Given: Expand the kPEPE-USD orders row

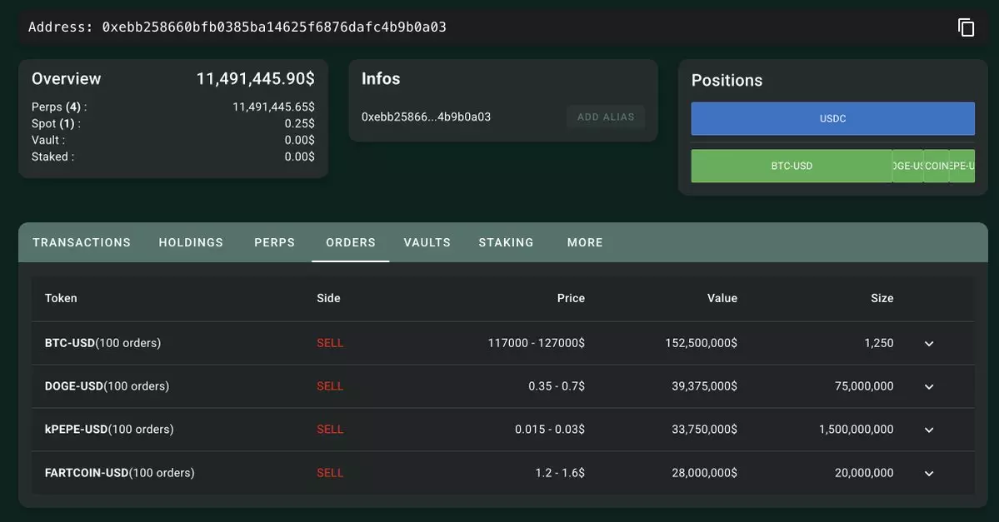Looking at the screenshot, I should (929, 430).
